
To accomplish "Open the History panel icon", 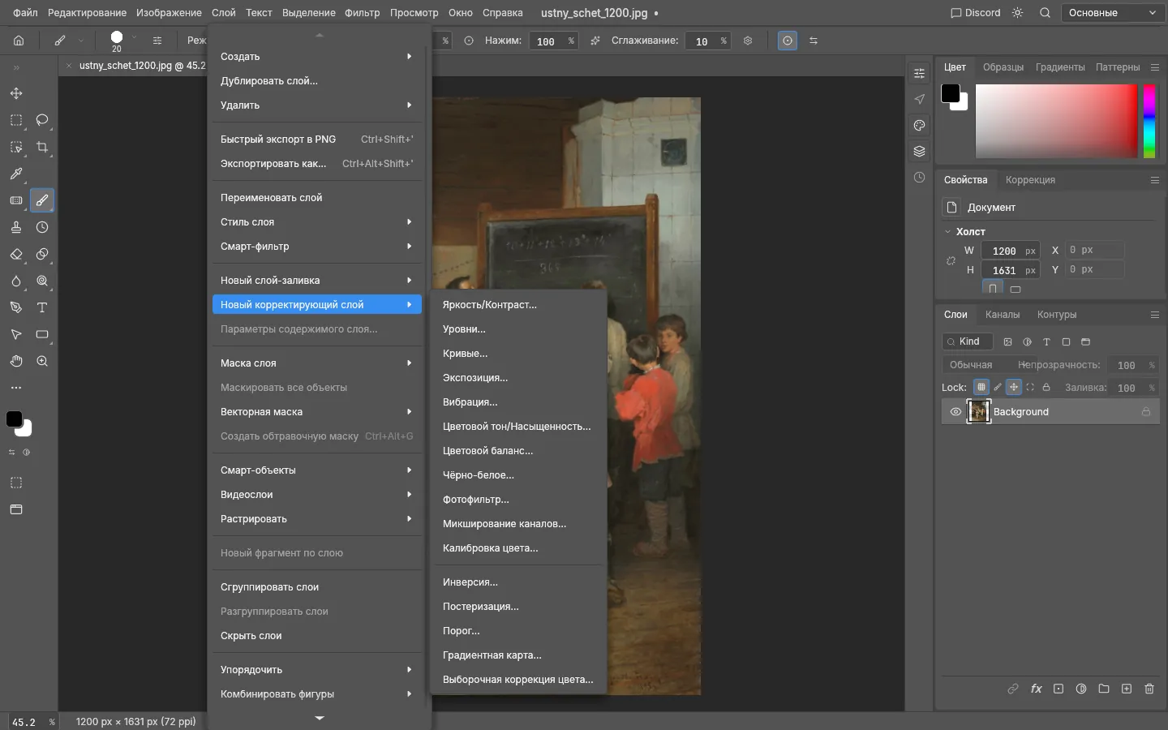I will click(x=919, y=178).
